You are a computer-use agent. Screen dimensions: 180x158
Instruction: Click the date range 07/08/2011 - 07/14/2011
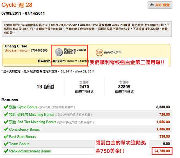pyautogui.click(x=23, y=13)
